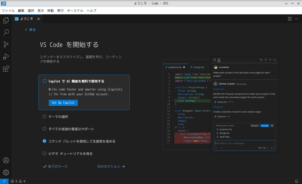Open the 表示 menu
The image size is (302, 184).
click(41, 11)
